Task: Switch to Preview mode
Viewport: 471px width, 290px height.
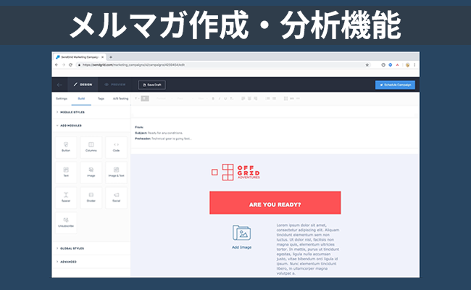Action: point(115,85)
